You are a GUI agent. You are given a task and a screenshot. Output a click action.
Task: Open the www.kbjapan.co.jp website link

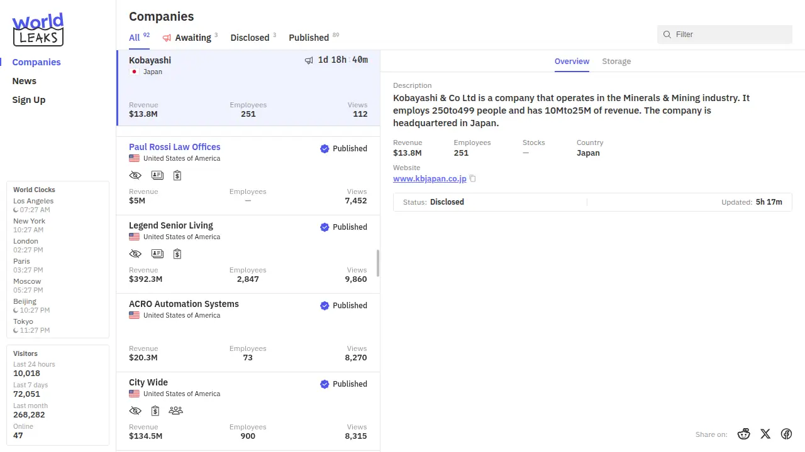pos(430,179)
